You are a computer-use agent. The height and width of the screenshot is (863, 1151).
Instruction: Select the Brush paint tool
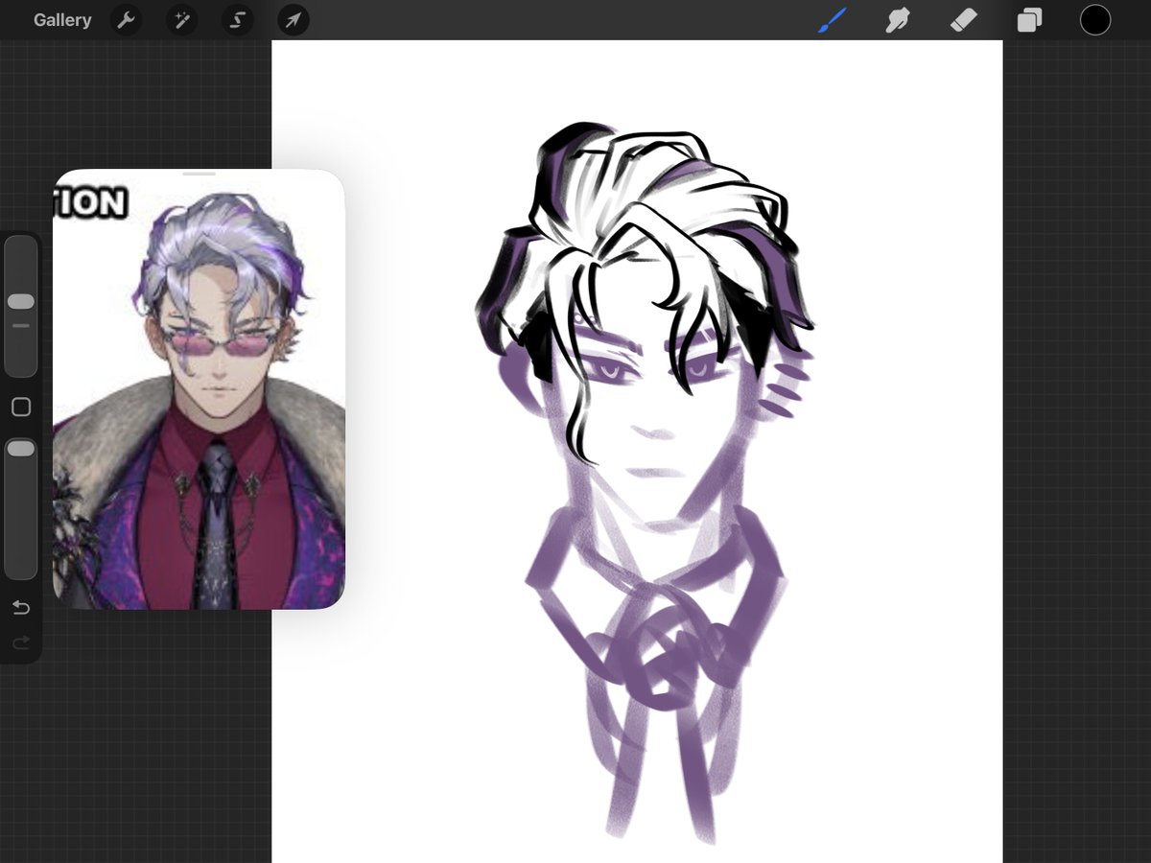point(833,20)
